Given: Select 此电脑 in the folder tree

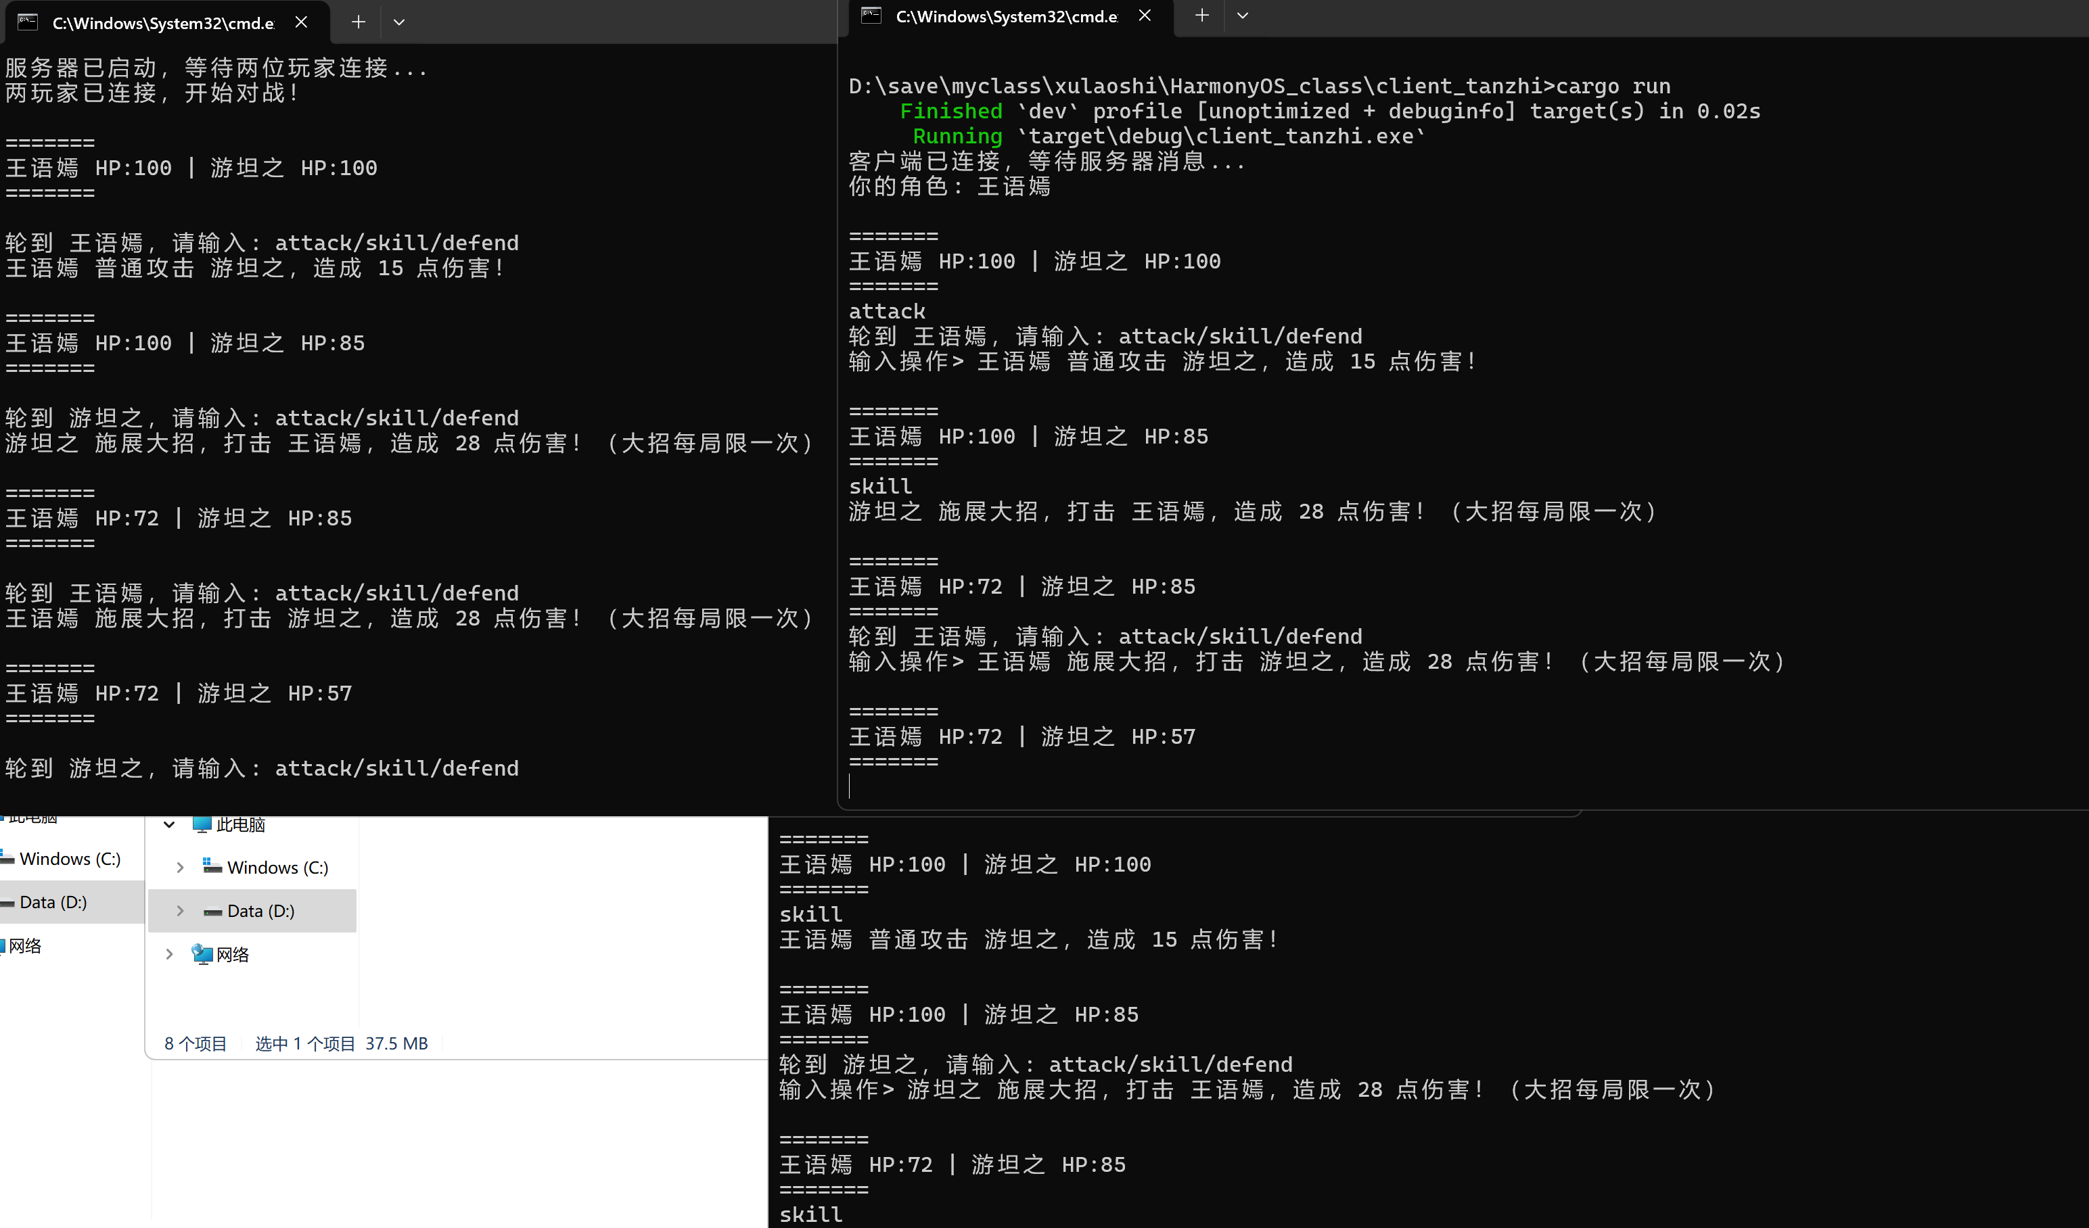Looking at the screenshot, I should click(240, 824).
